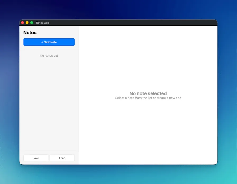Load notes using the Load button
The image size is (237, 184).
click(x=62, y=158)
